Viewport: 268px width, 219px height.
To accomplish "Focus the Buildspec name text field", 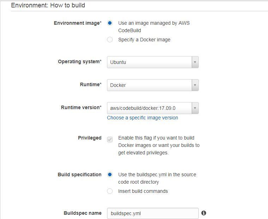I will coord(153,213).
